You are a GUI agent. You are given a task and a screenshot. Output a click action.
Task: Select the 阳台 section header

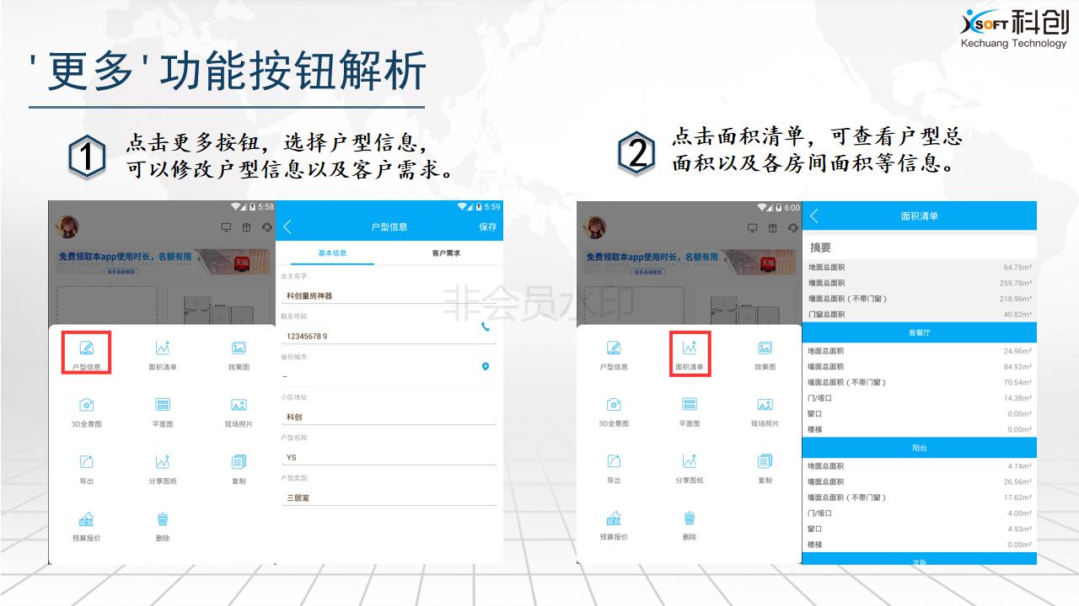(920, 448)
